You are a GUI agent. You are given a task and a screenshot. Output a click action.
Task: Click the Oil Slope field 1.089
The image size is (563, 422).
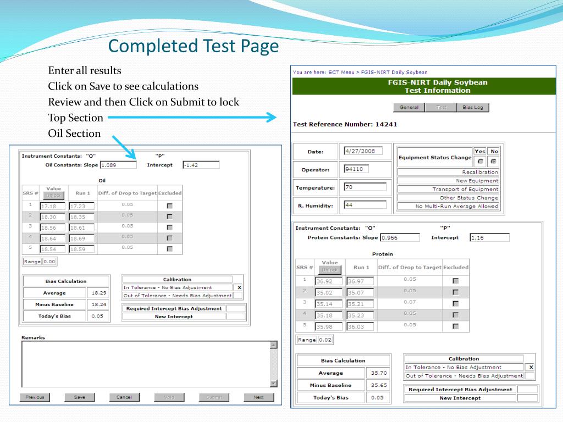[119, 165]
